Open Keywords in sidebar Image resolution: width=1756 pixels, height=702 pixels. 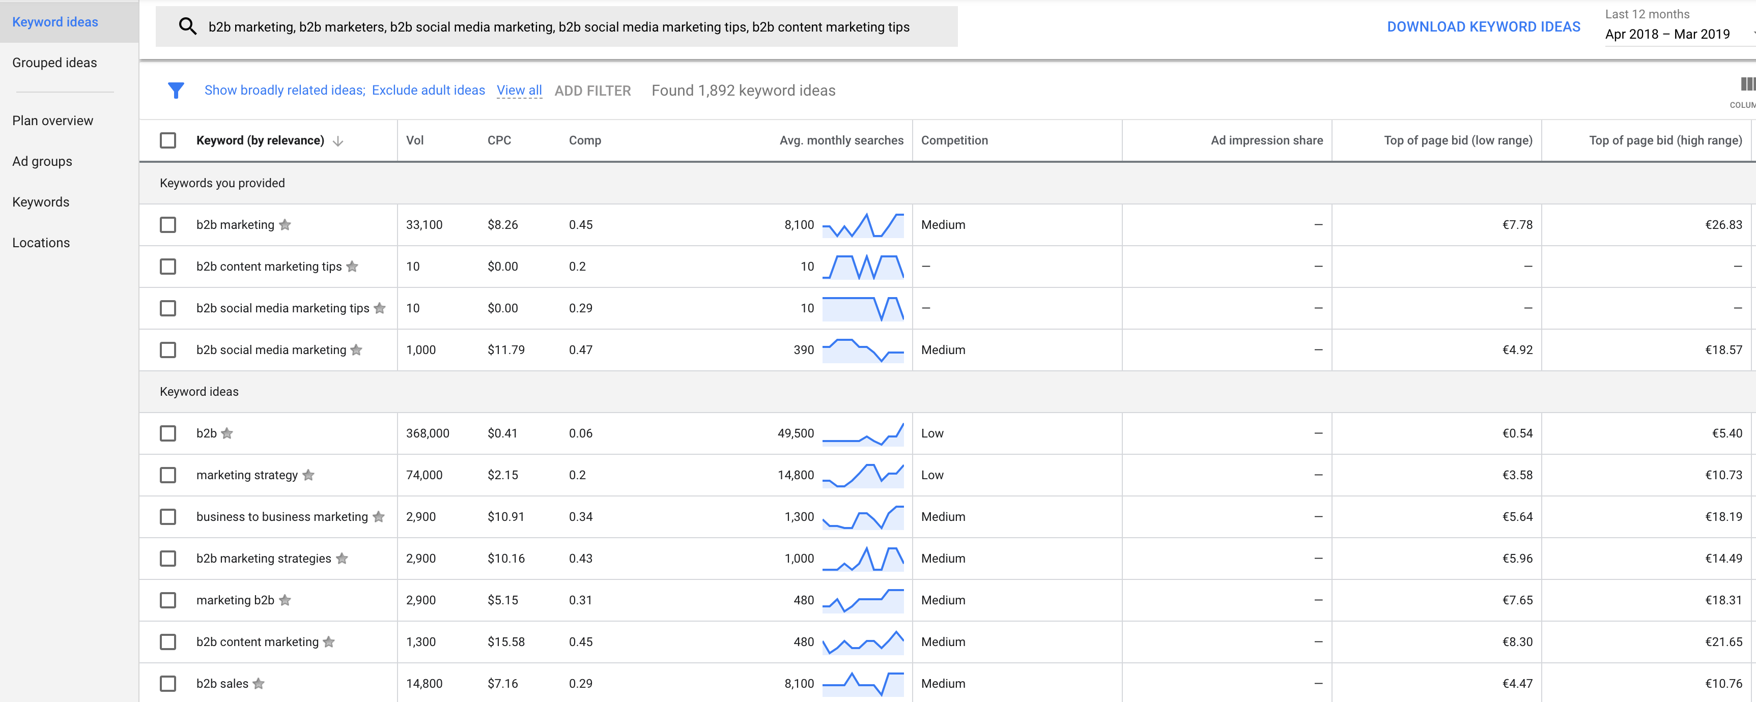coord(41,202)
